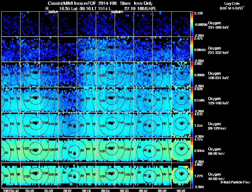
Task: Click the color bar beside Oxygen 168-231 keV
Action: tap(192, 74)
